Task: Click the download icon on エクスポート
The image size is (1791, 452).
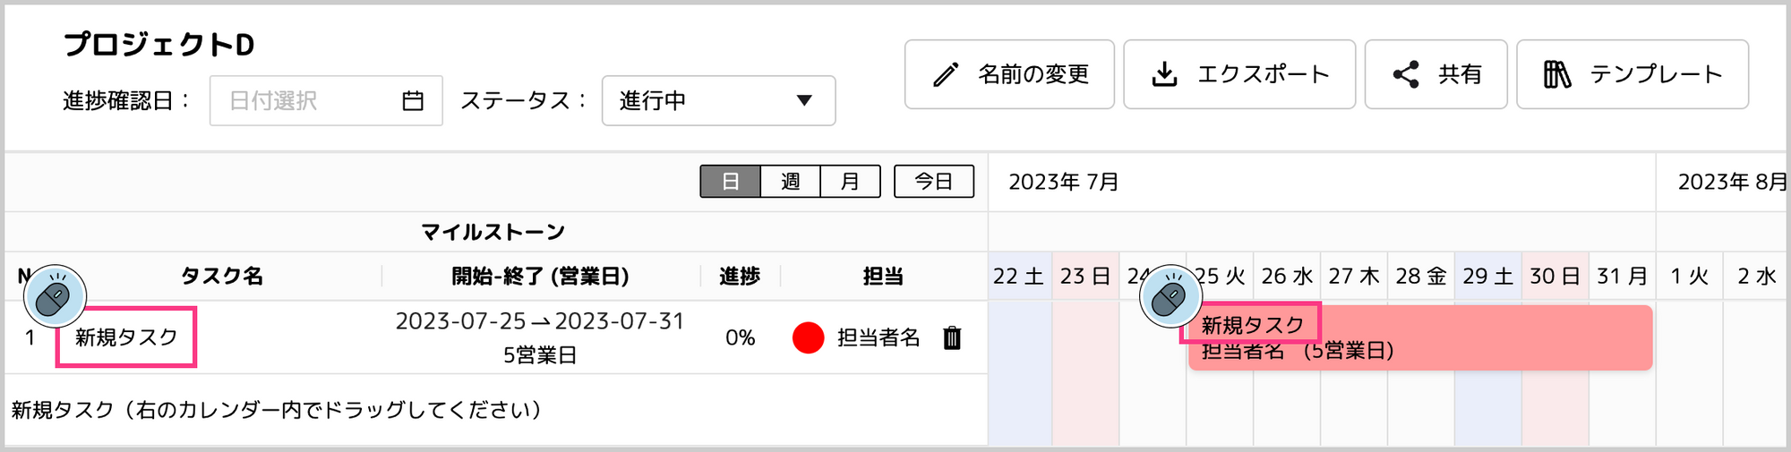Action: click(x=1164, y=74)
